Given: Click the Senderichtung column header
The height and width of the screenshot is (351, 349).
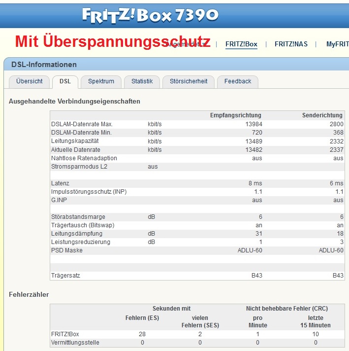Looking at the screenshot, I should click(322, 115).
